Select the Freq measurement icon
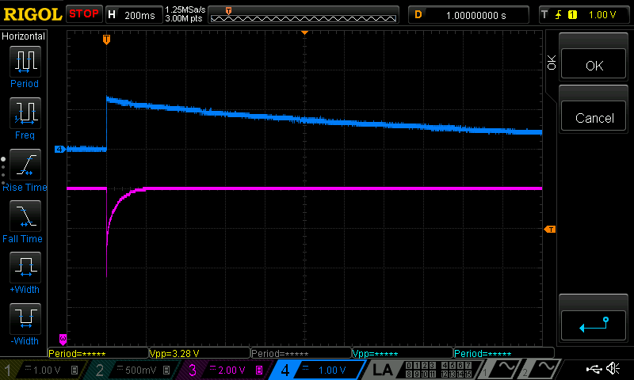 pyautogui.click(x=25, y=112)
